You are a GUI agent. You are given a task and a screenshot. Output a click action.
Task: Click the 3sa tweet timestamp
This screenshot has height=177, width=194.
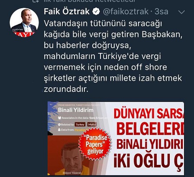point(162,12)
